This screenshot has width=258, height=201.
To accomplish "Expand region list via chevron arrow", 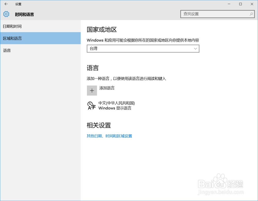I will click(195, 49).
